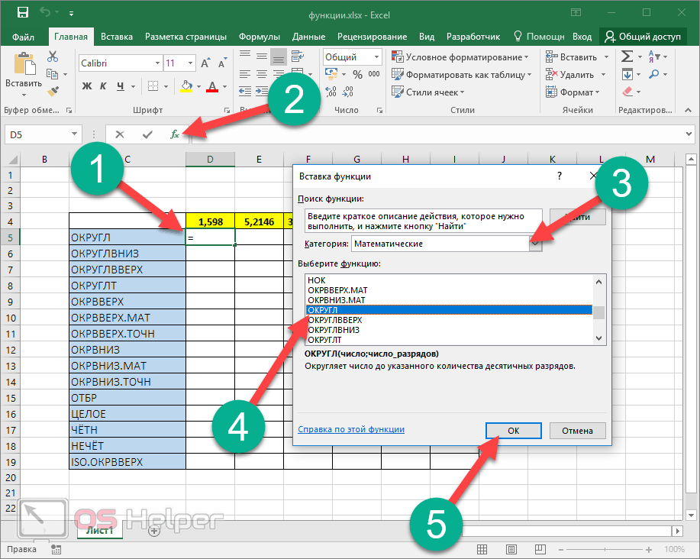Image resolution: width=700 pixels, height=559 pixels.
Task: Open Справка по этой функции link
Action: (x=351, y=429)
